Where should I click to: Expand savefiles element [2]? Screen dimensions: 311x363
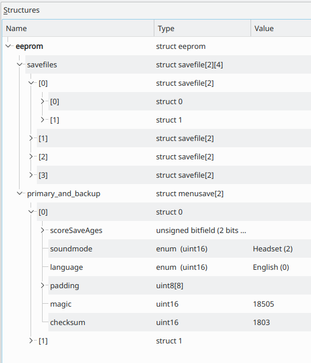tap(31, 156)
